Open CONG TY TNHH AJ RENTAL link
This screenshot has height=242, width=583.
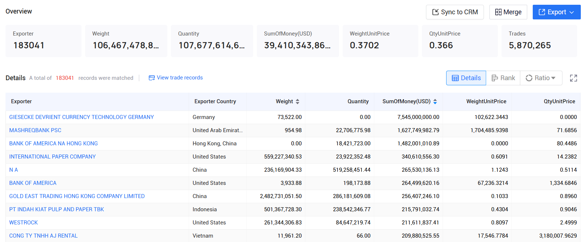tap(43, 236)
